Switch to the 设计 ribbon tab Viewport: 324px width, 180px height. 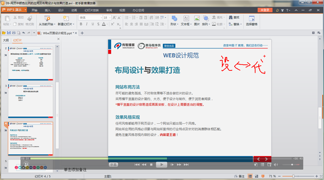[x=61, y=10]
